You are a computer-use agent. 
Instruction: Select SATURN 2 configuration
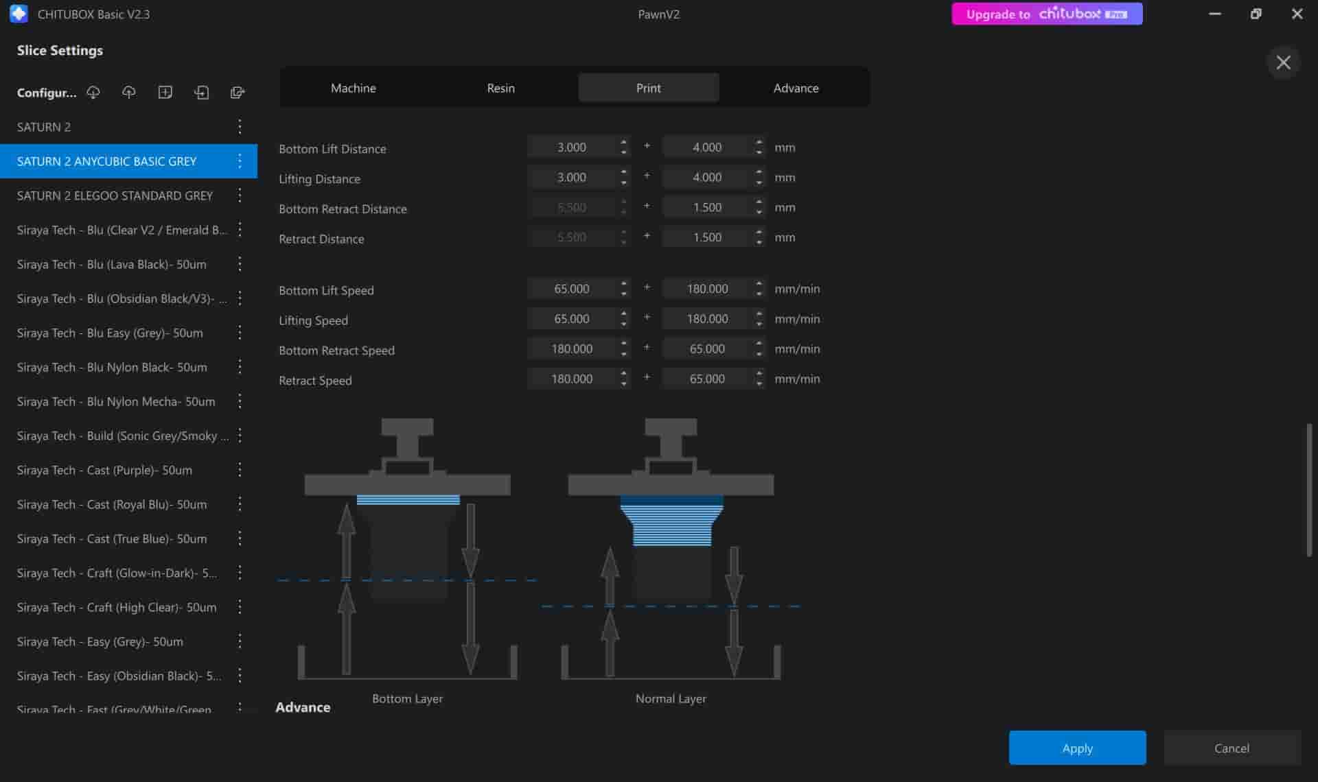(128, 126)
